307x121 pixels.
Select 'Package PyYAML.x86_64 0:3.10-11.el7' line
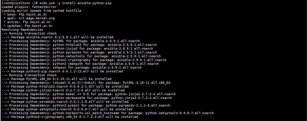[x=56, y=79]
